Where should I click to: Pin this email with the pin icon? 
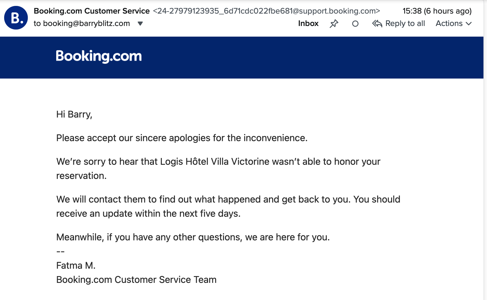334,24
